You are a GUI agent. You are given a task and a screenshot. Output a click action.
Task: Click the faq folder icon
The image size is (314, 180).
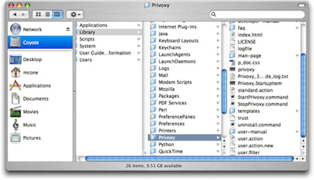(x=232, y=28)
